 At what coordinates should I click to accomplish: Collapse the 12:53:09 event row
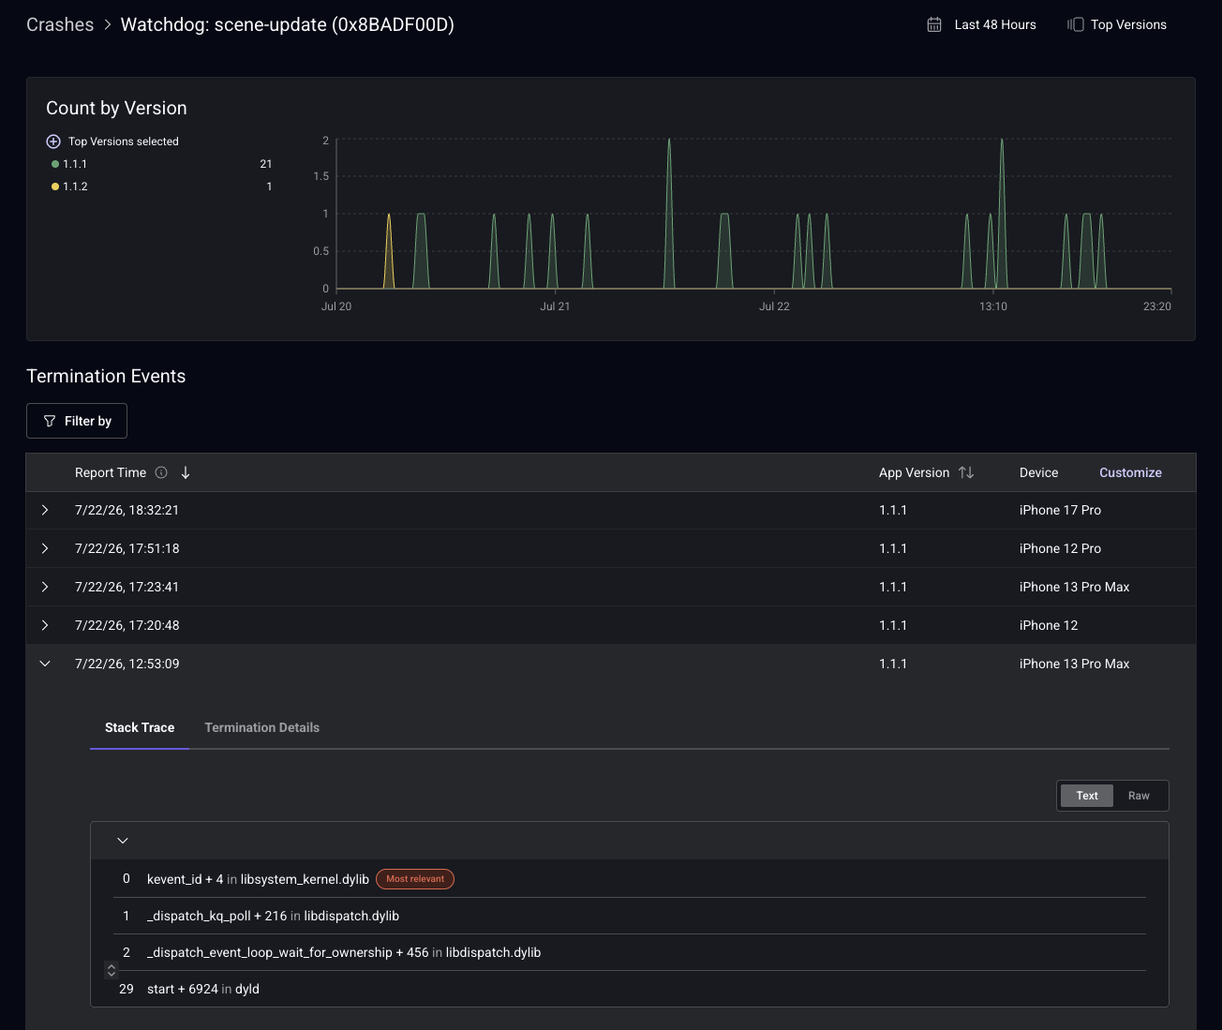tap(45, 664)
